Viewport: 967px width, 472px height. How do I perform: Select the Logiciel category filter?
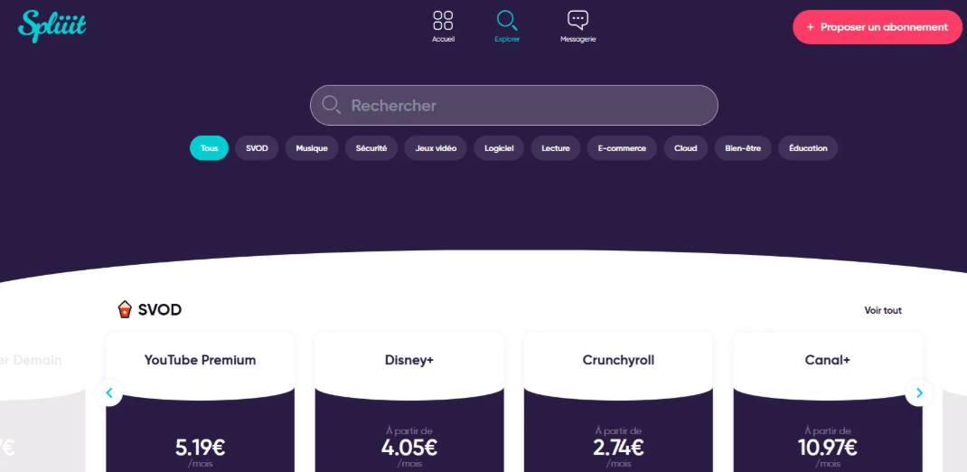(499, 148)
